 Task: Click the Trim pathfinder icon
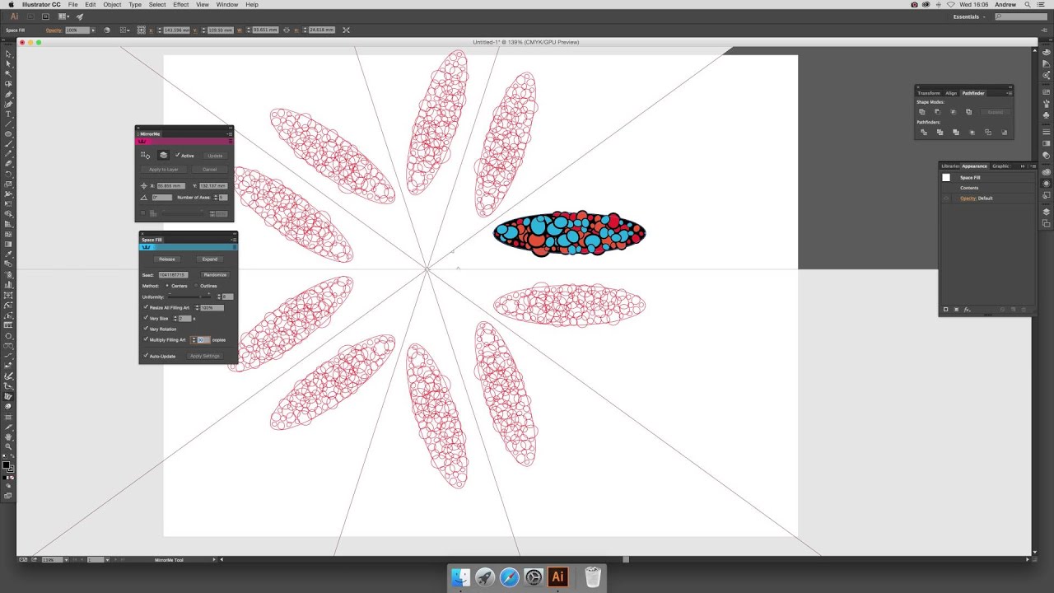[940, 132]
